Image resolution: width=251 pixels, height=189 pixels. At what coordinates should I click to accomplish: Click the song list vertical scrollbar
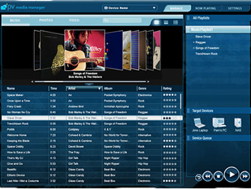point(180,101)
